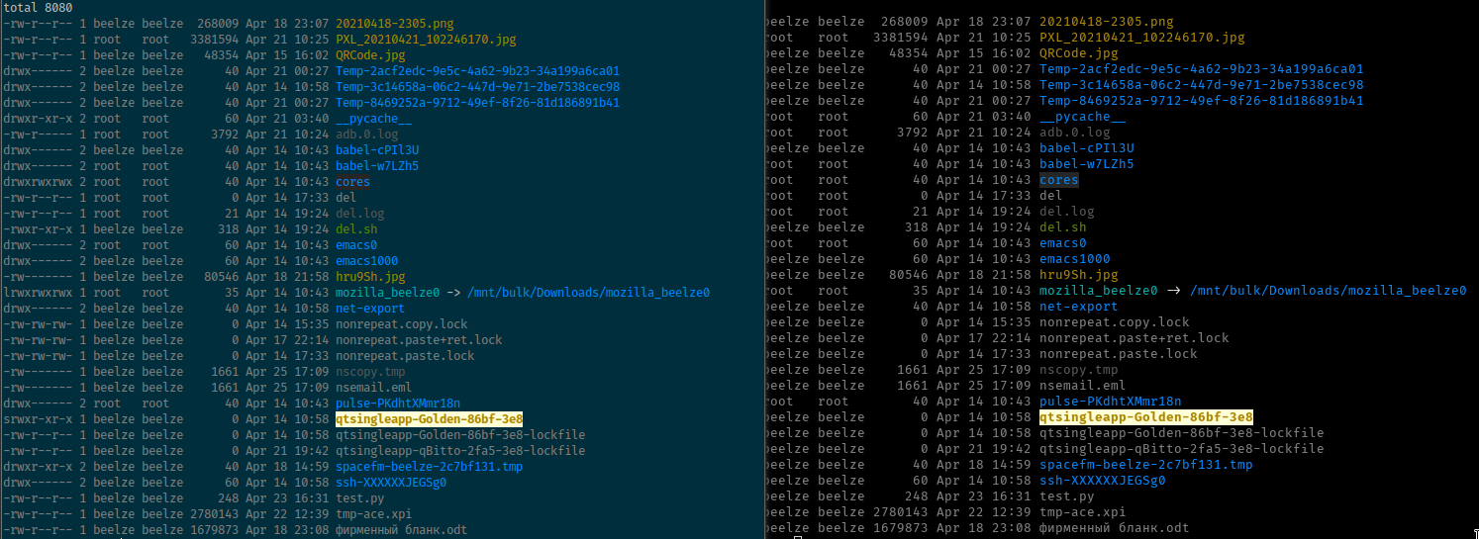
Task: Select 20210418-2305.png in the right black pane
Action: pyautogui.click(x=1107, y=21)
